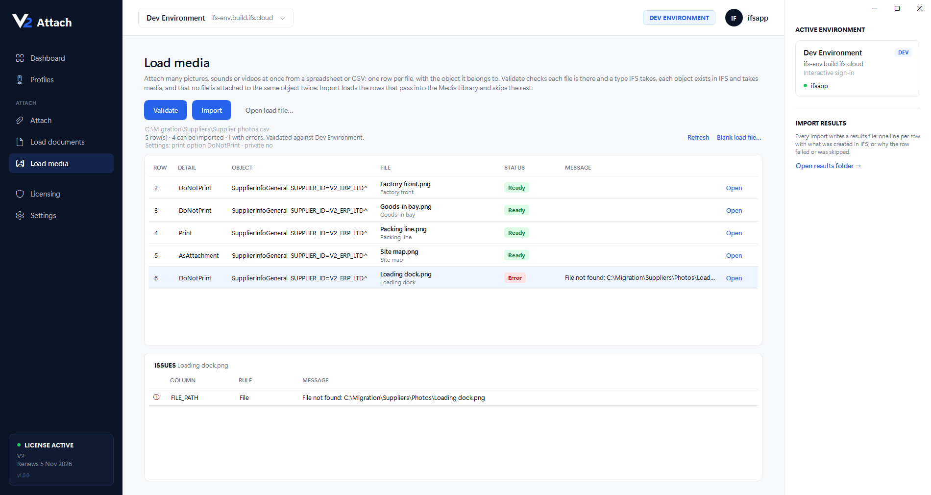The width and height of the screenshot is (931, 495).
Task: Click the DEV tag on environment card
Action: pos(904,53)
